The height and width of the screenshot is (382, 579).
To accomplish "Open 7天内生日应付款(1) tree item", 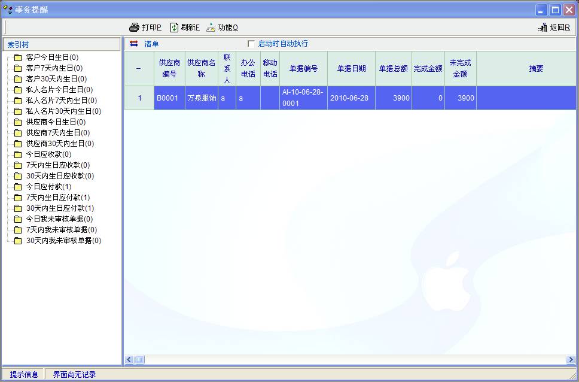I will [x=58, y=198].
